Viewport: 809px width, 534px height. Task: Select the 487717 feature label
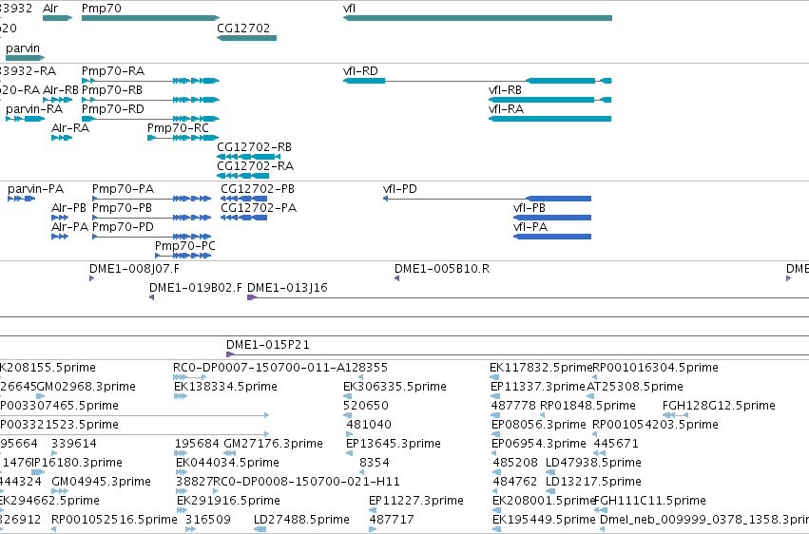point(392,520)
